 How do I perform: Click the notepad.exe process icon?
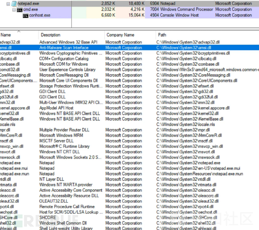[14, 3]
